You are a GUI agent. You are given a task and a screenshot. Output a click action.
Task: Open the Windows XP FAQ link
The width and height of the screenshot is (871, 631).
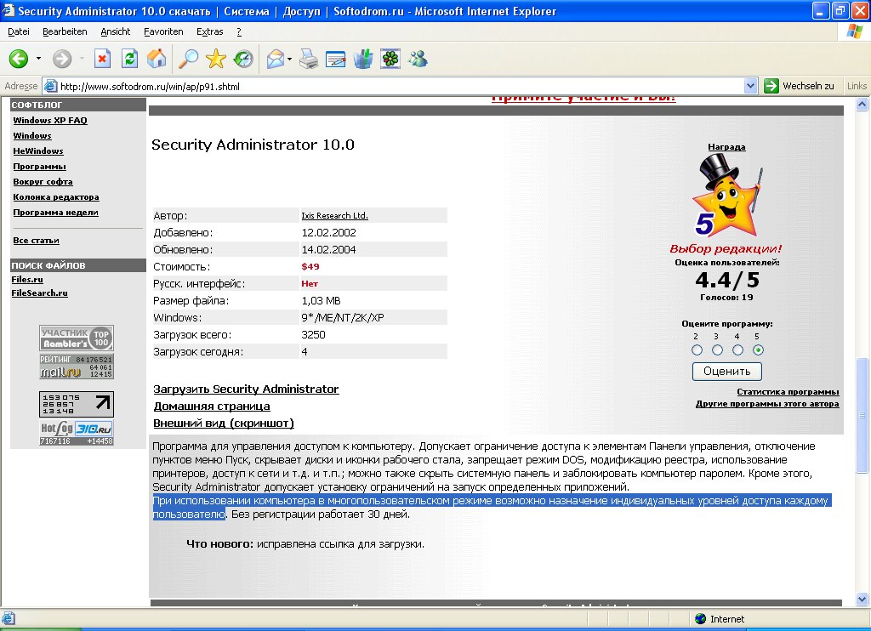tap(50, 120)
